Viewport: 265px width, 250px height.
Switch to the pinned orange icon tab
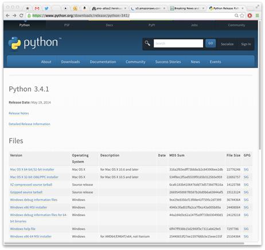click(75, 8)
